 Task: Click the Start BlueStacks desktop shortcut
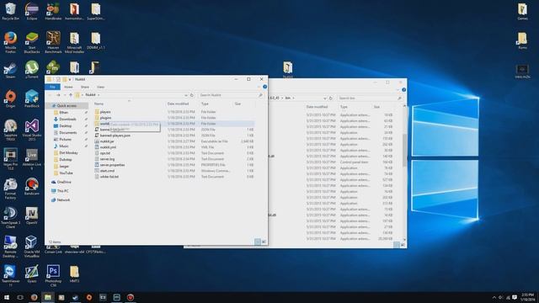pyautogui.click(x=32, y=42)
